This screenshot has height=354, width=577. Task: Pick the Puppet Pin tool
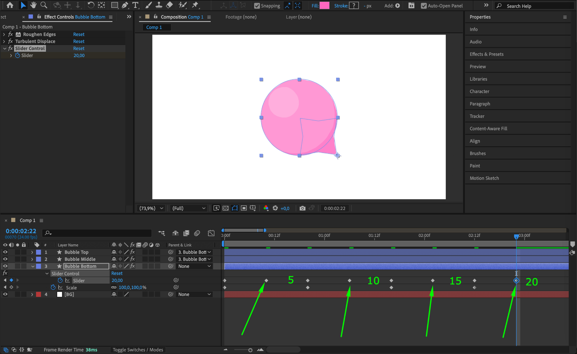[x=195, y=5]
